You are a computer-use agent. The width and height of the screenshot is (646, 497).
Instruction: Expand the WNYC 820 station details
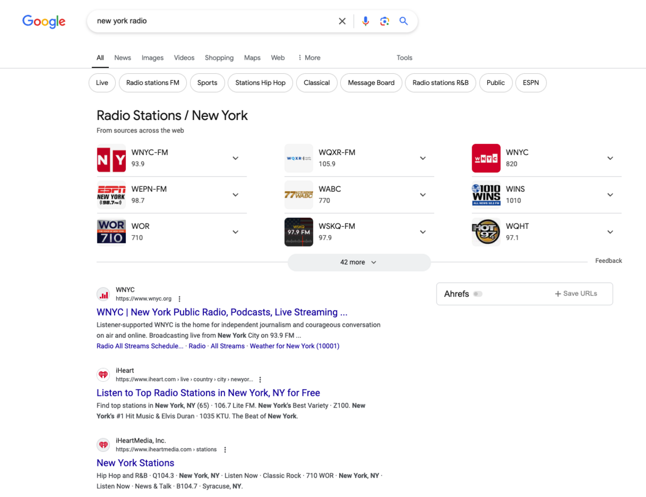pyautogui.click(x=610, y=158)
